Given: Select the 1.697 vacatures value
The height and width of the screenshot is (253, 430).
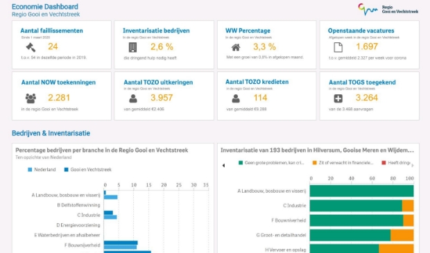Looking at the screenshot, I should [367, 46].
